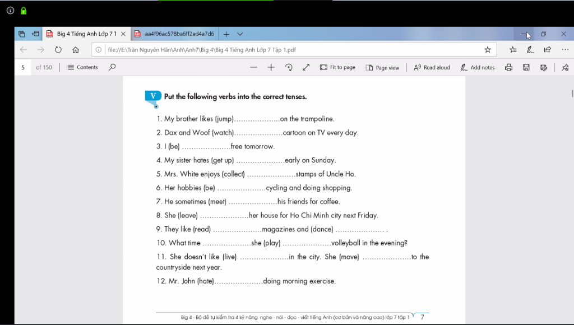Click sentence '10. What time ... she (play)'
The image size is (574, 325).
[x=282, y=243]
